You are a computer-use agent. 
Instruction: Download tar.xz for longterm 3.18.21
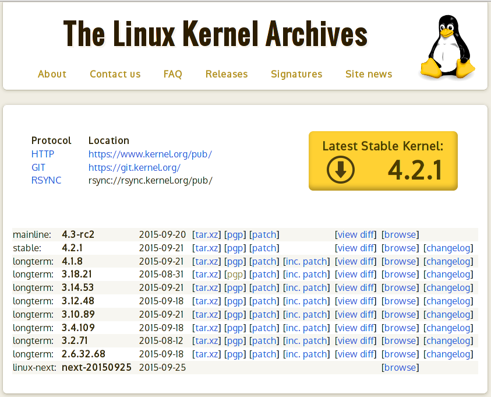click(206, 274)
